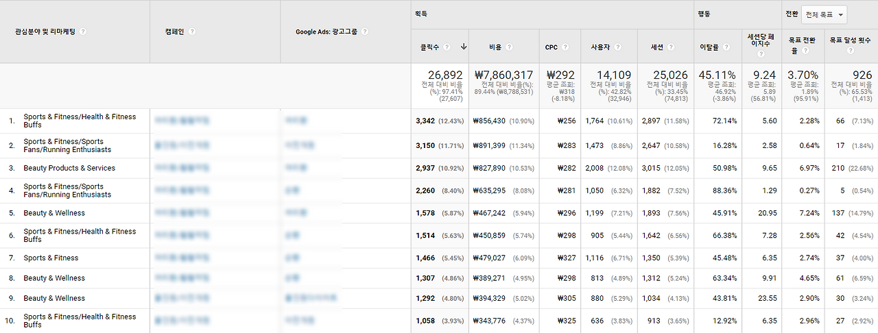Open row 1 Sports & Fitness/Health & Fitness Buffs

80,121
